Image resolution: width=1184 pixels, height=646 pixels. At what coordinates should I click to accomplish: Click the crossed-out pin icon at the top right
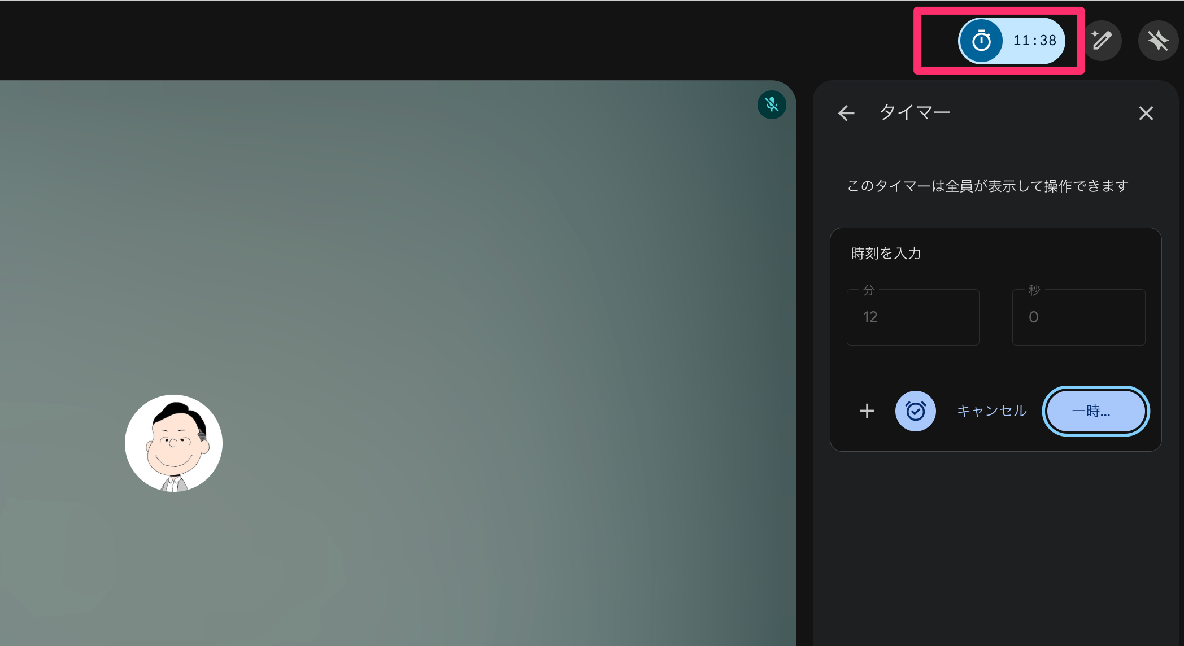pos(1158,41)
